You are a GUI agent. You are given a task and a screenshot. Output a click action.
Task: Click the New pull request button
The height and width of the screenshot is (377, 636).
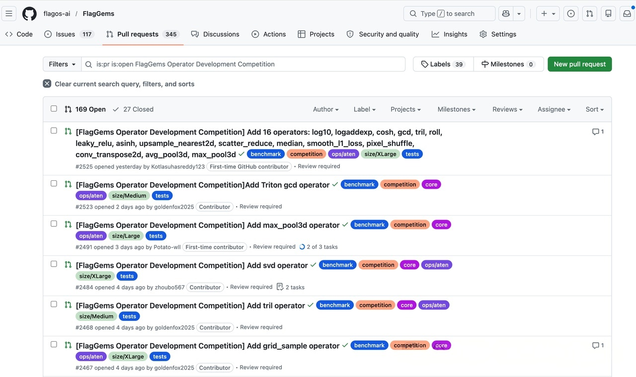point(579,64)
